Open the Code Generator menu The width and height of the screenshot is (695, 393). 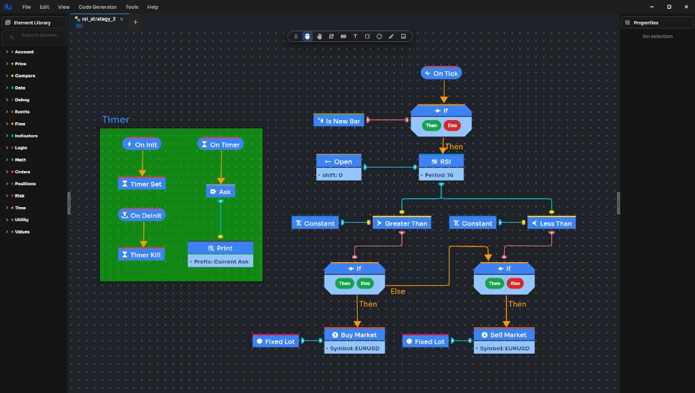(x=98, y=7)
